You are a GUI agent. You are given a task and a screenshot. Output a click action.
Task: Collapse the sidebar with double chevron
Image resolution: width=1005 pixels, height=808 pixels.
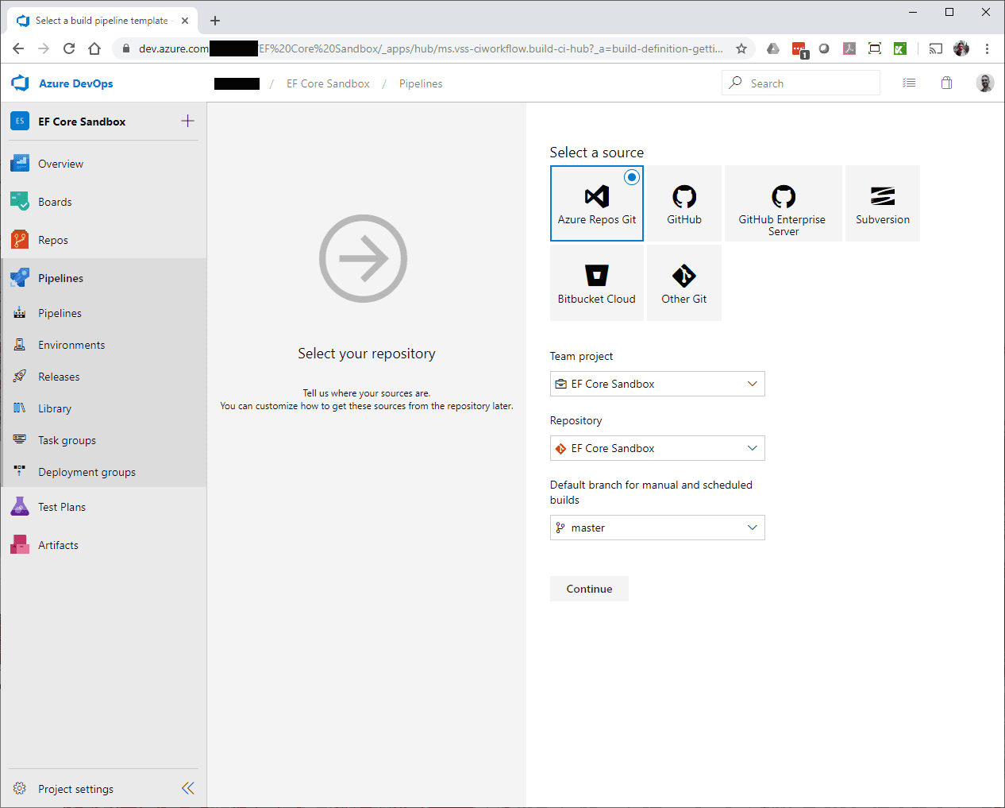point(188,788)
